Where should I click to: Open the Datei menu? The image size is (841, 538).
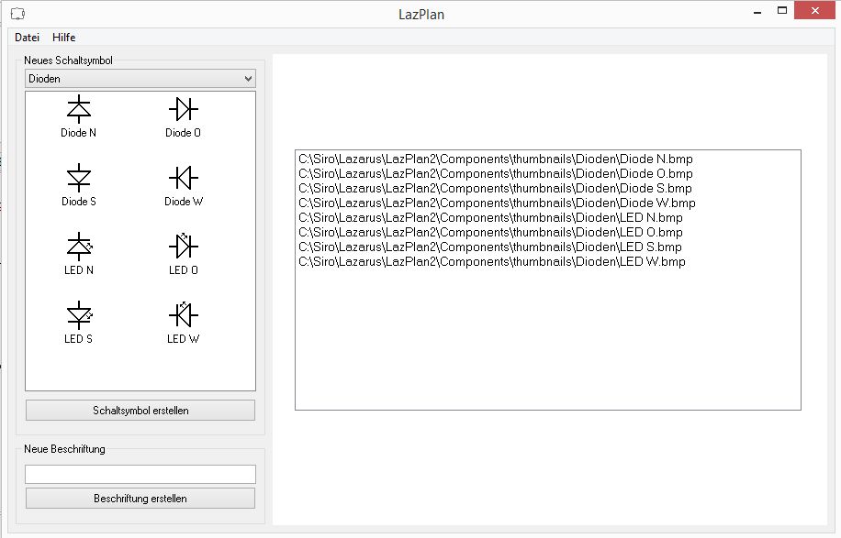coord(27,38)
